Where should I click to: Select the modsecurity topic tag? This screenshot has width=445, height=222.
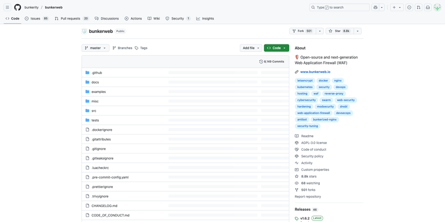325,106
